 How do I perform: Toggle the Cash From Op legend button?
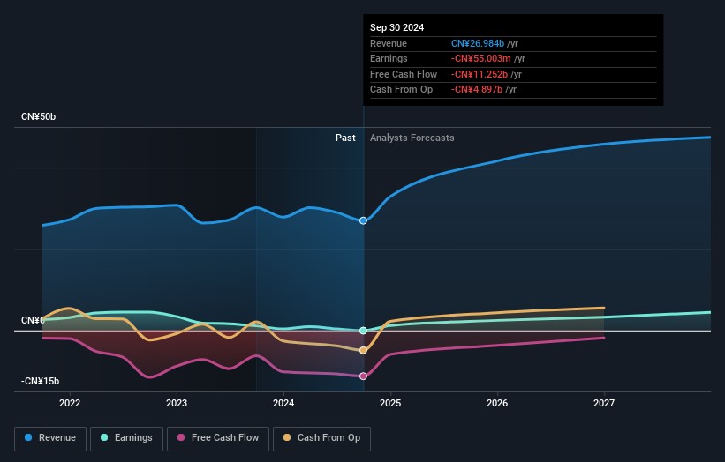tap(321, 438)
